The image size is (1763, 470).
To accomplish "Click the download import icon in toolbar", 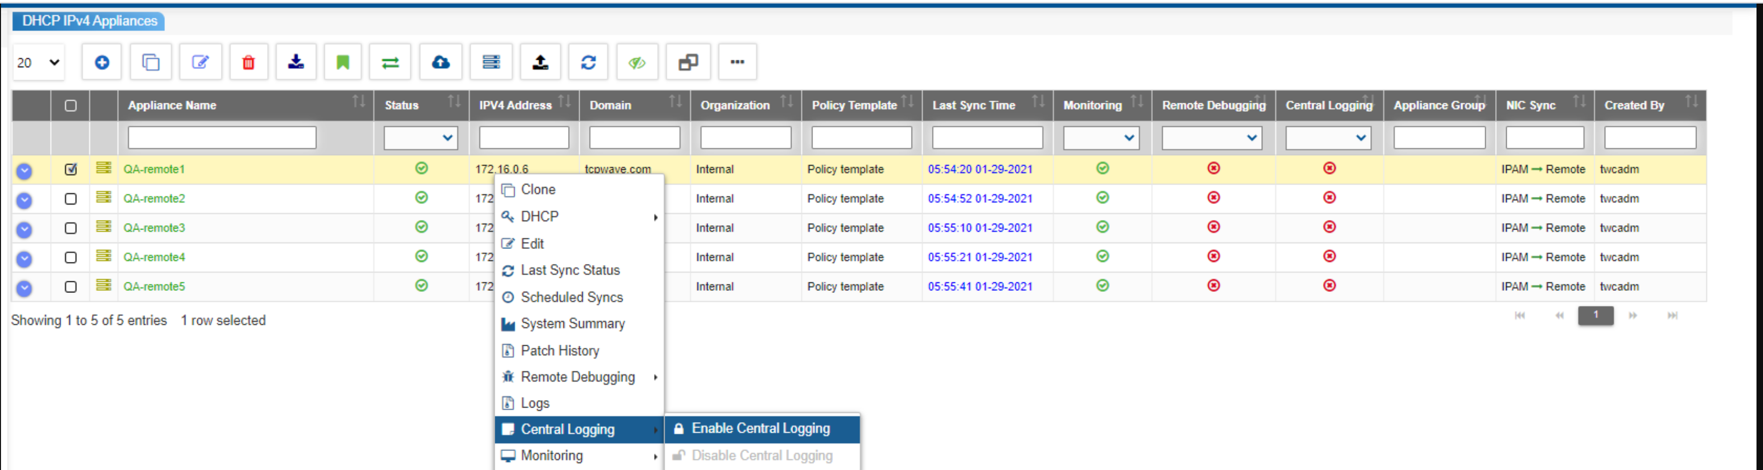I will click(x=296, y=62).
